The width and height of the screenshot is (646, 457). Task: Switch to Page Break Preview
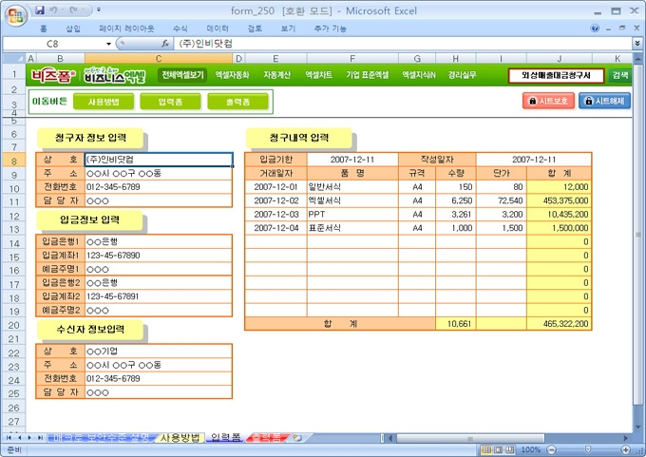pyautogui.click(x=509, y=449)
